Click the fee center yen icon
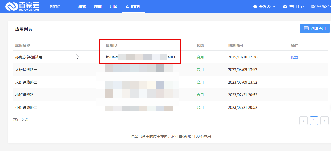 coord(285,7)
